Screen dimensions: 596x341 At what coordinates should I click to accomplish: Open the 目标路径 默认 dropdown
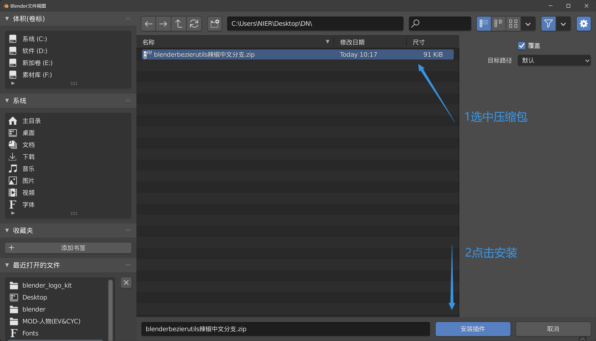(x=554, y=60)
